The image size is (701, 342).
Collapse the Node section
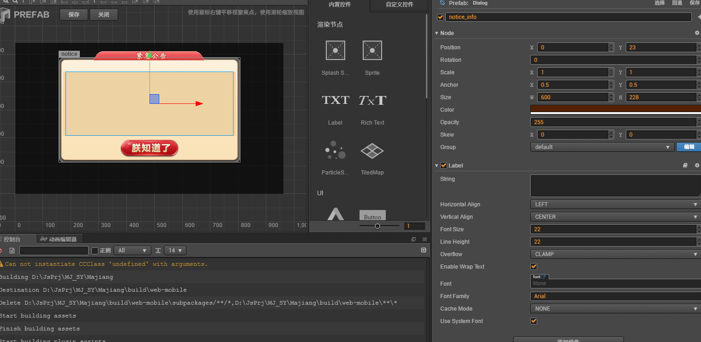[x=437, y=33]
